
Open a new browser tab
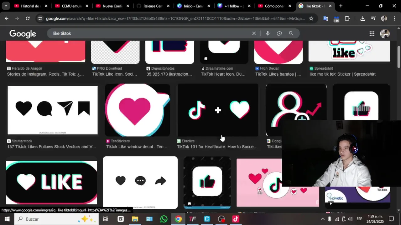pyautogui.click(x=341, y=6)
